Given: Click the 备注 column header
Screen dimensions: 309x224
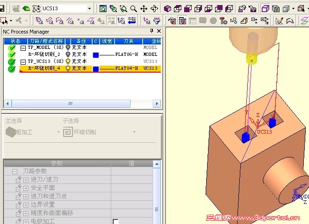Looking at the screenshot, I should pyautogui.click(x=81, y=41).
